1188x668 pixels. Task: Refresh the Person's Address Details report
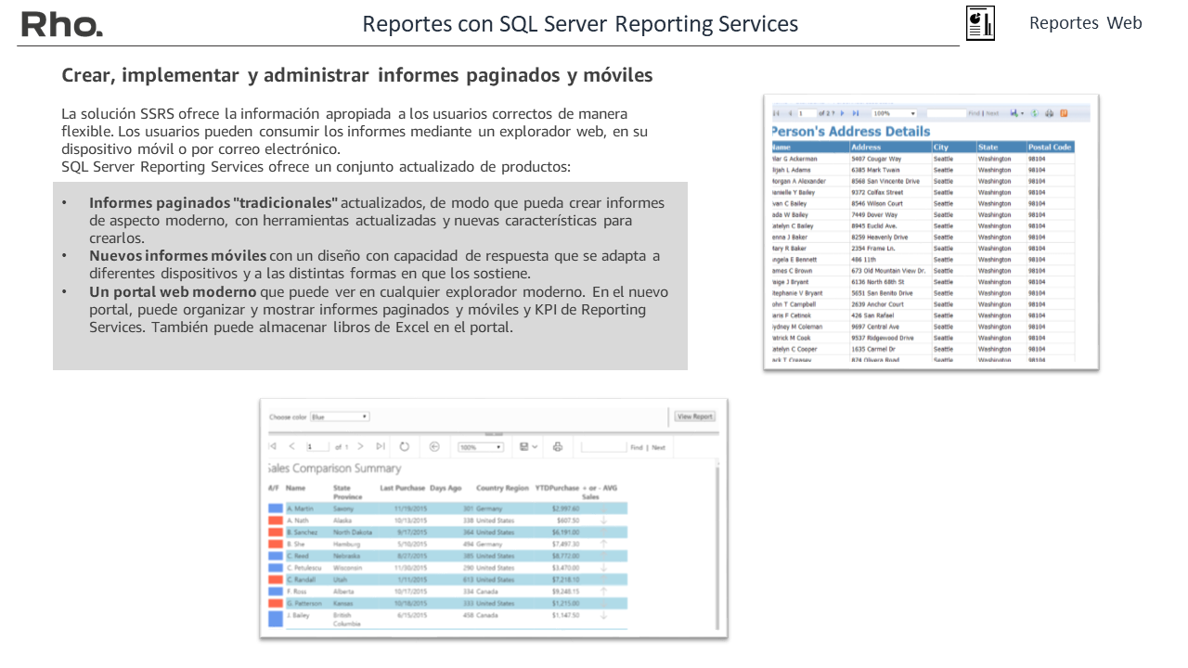tap(1034, 113)
